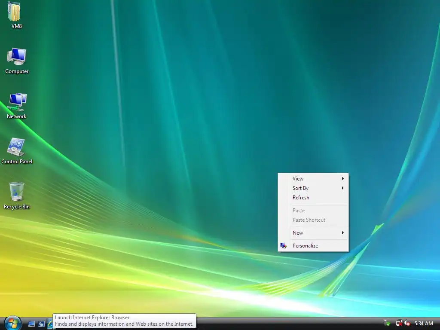Click Show Desktop quick launch icon
This screenshot has height=330, width=440.
point(31,324)
